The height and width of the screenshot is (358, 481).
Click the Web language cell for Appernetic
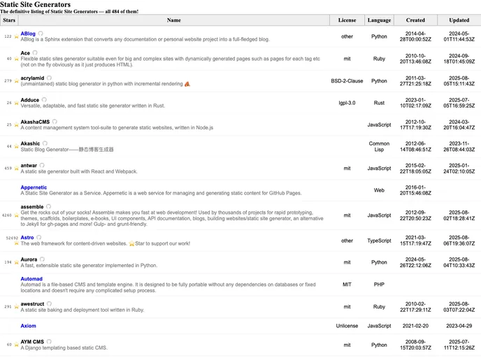tap(379, 190)
